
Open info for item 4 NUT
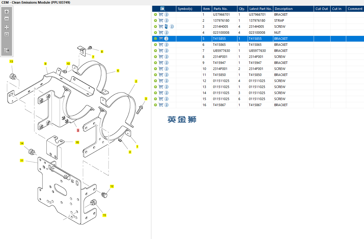point(166,33)
